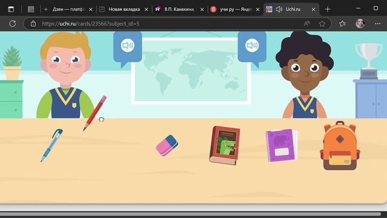Open the tab actions menu icon
387x218 pixels.
(x=11, y=10)
